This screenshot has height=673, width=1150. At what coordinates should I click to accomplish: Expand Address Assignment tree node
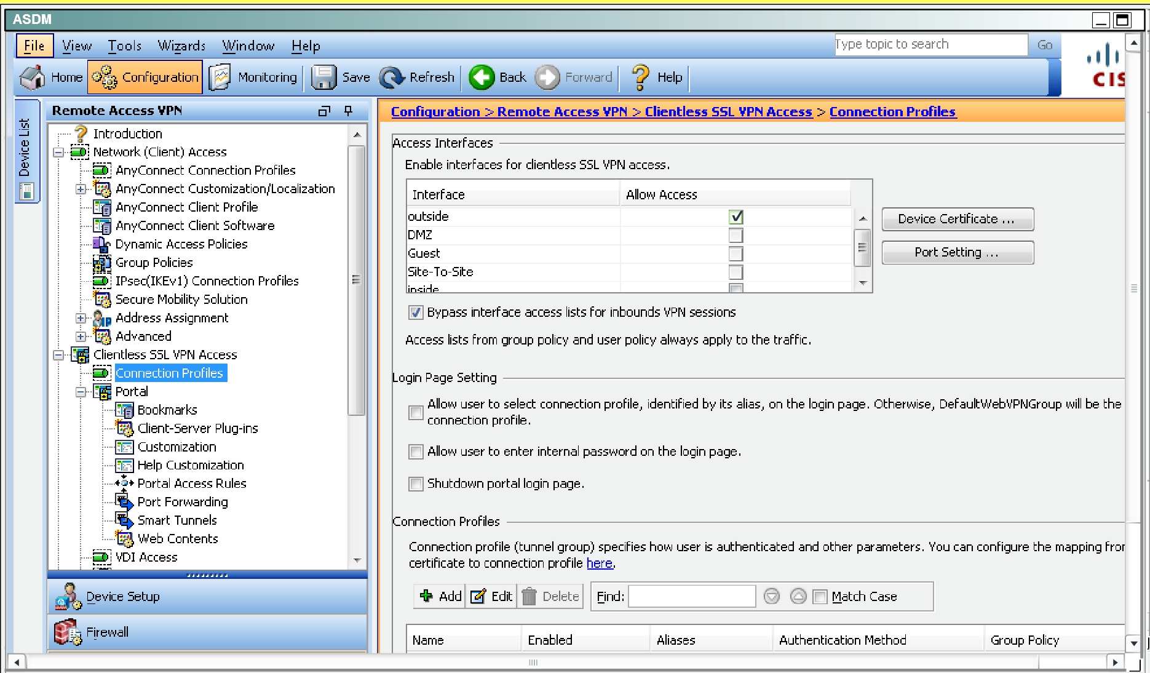[x=81, y=318]
